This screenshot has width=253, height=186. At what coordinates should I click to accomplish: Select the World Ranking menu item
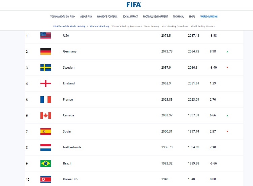[x=209, y=16]
